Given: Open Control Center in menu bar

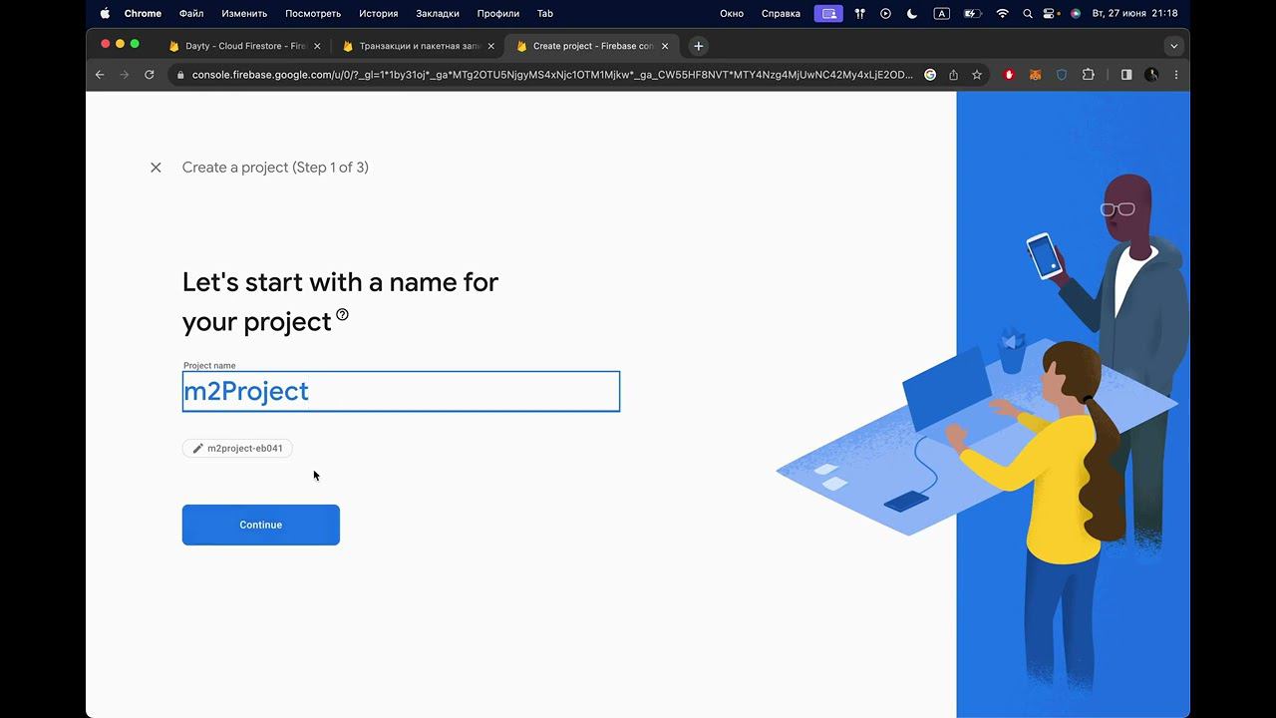Looking at the screenshot, I should click(x=1051, y=14).
